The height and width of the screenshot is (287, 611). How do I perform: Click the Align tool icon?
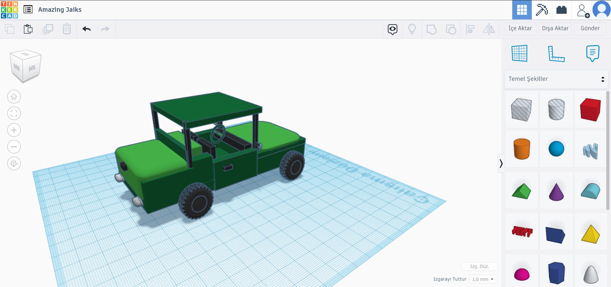point(470,29)
